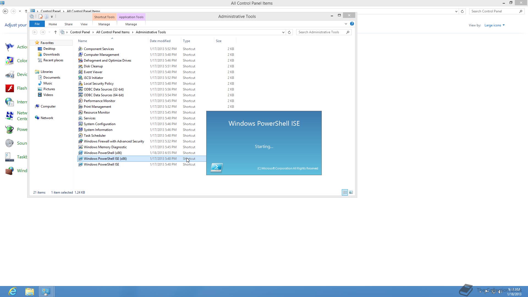
Task: Open Internet Explorer from the taskbar
Action: pos(13,291)
